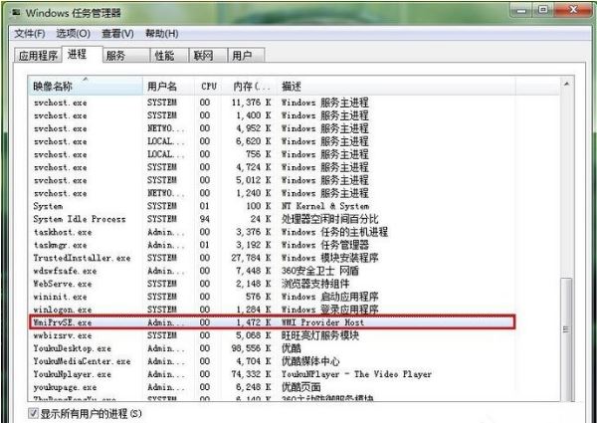Maximize the Task Manager window

point(543,11)
